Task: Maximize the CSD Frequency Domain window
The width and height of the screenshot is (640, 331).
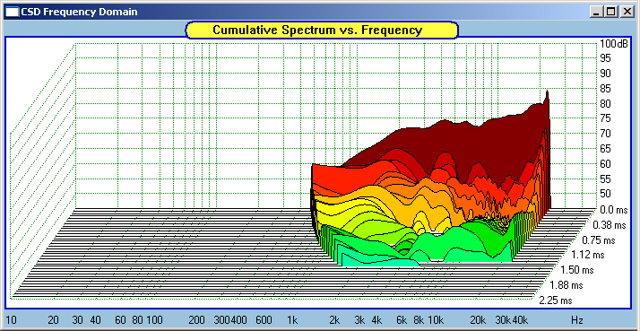Action: coord(611,13)
